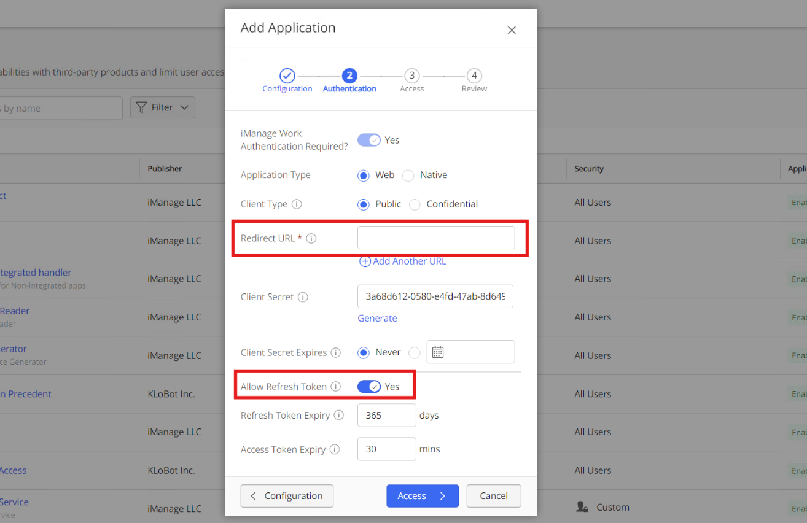Viewport: 807px width, 523px height.
Task: Edit the Access Token Expiry minutes field
Action: 387,449
